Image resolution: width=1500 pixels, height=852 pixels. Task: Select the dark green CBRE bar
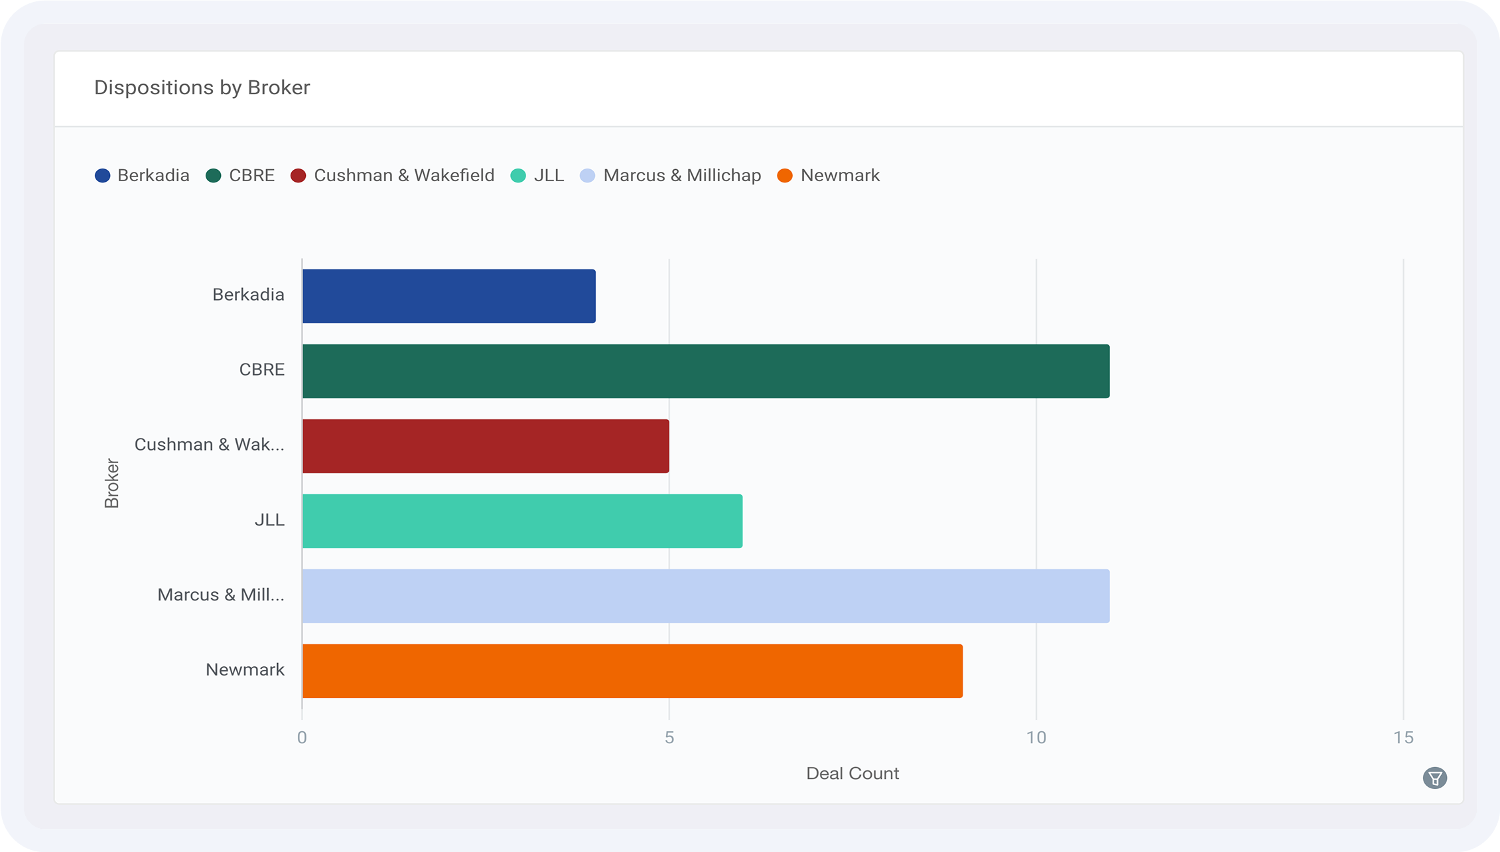point(706,371)
